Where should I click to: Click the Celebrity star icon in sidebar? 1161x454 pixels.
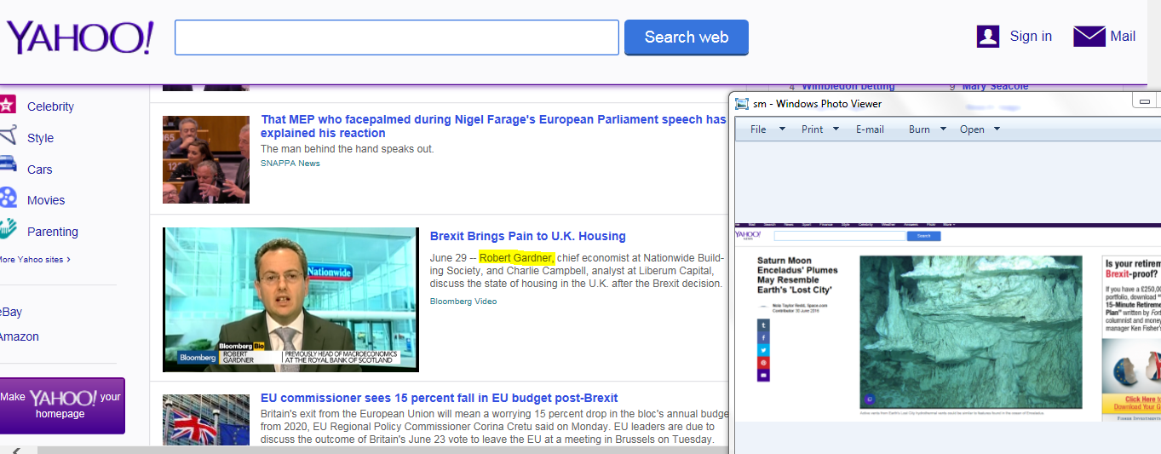point(8,106)
